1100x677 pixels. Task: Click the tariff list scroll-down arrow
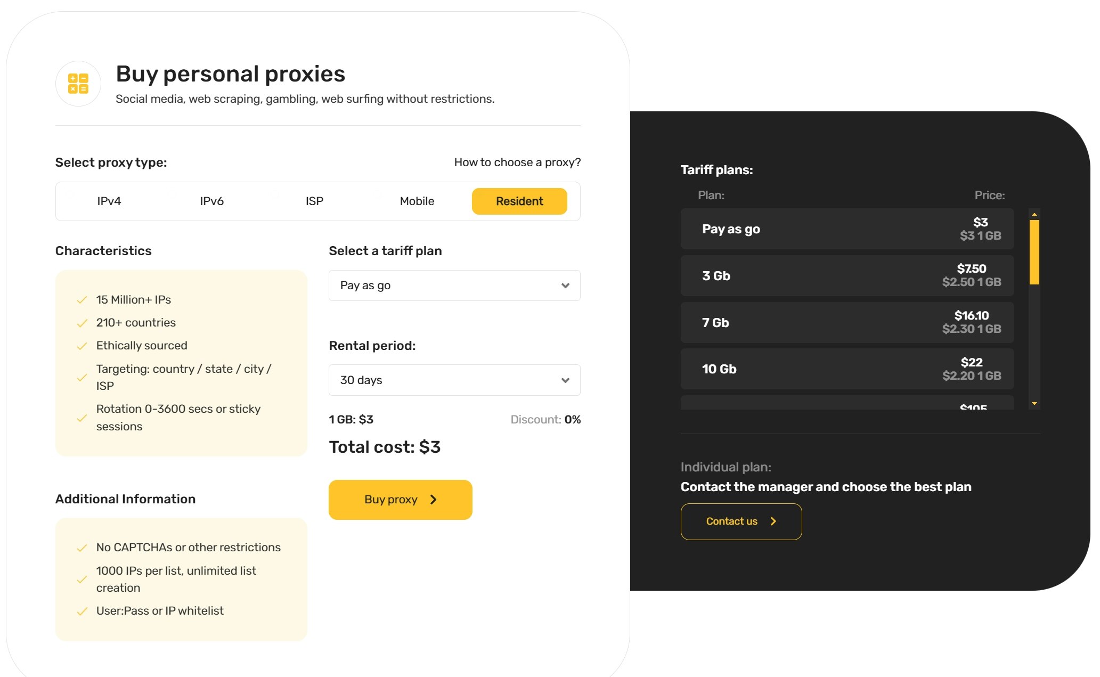(x=1034, y=404)
